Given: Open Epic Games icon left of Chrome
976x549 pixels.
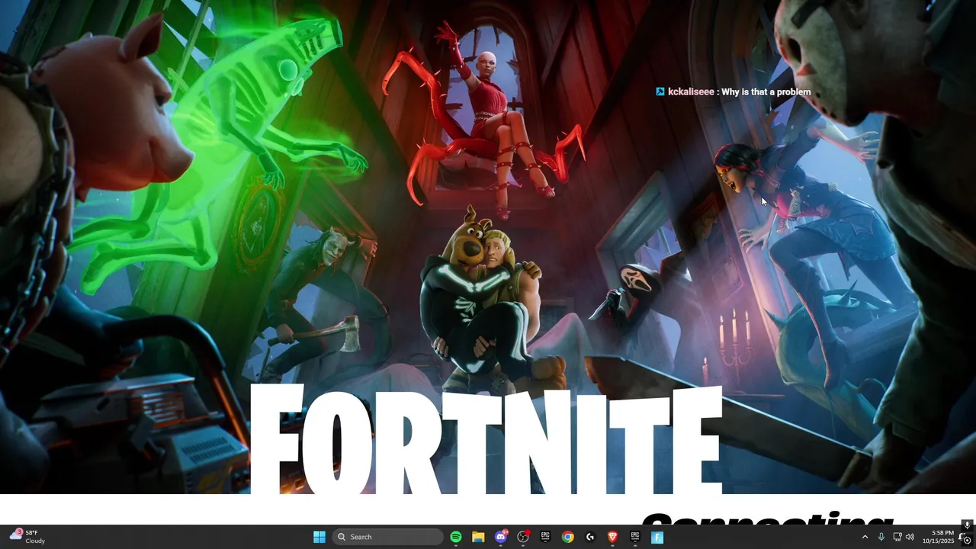Looking at the screenshot, I should tap(545, 537).
